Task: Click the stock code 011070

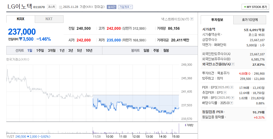Action: click(39, 7)
